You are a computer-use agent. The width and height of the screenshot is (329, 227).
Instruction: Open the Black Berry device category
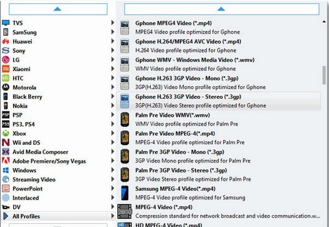coord(27,97)
